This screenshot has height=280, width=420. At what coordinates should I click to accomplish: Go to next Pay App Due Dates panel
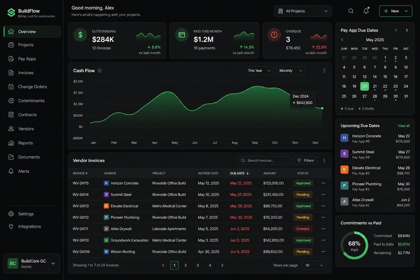407,30
